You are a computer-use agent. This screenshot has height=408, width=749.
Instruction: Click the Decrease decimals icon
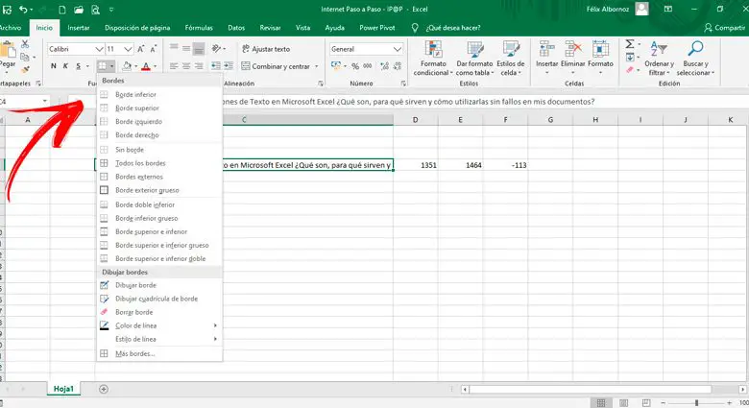click(x=398, y=66)
